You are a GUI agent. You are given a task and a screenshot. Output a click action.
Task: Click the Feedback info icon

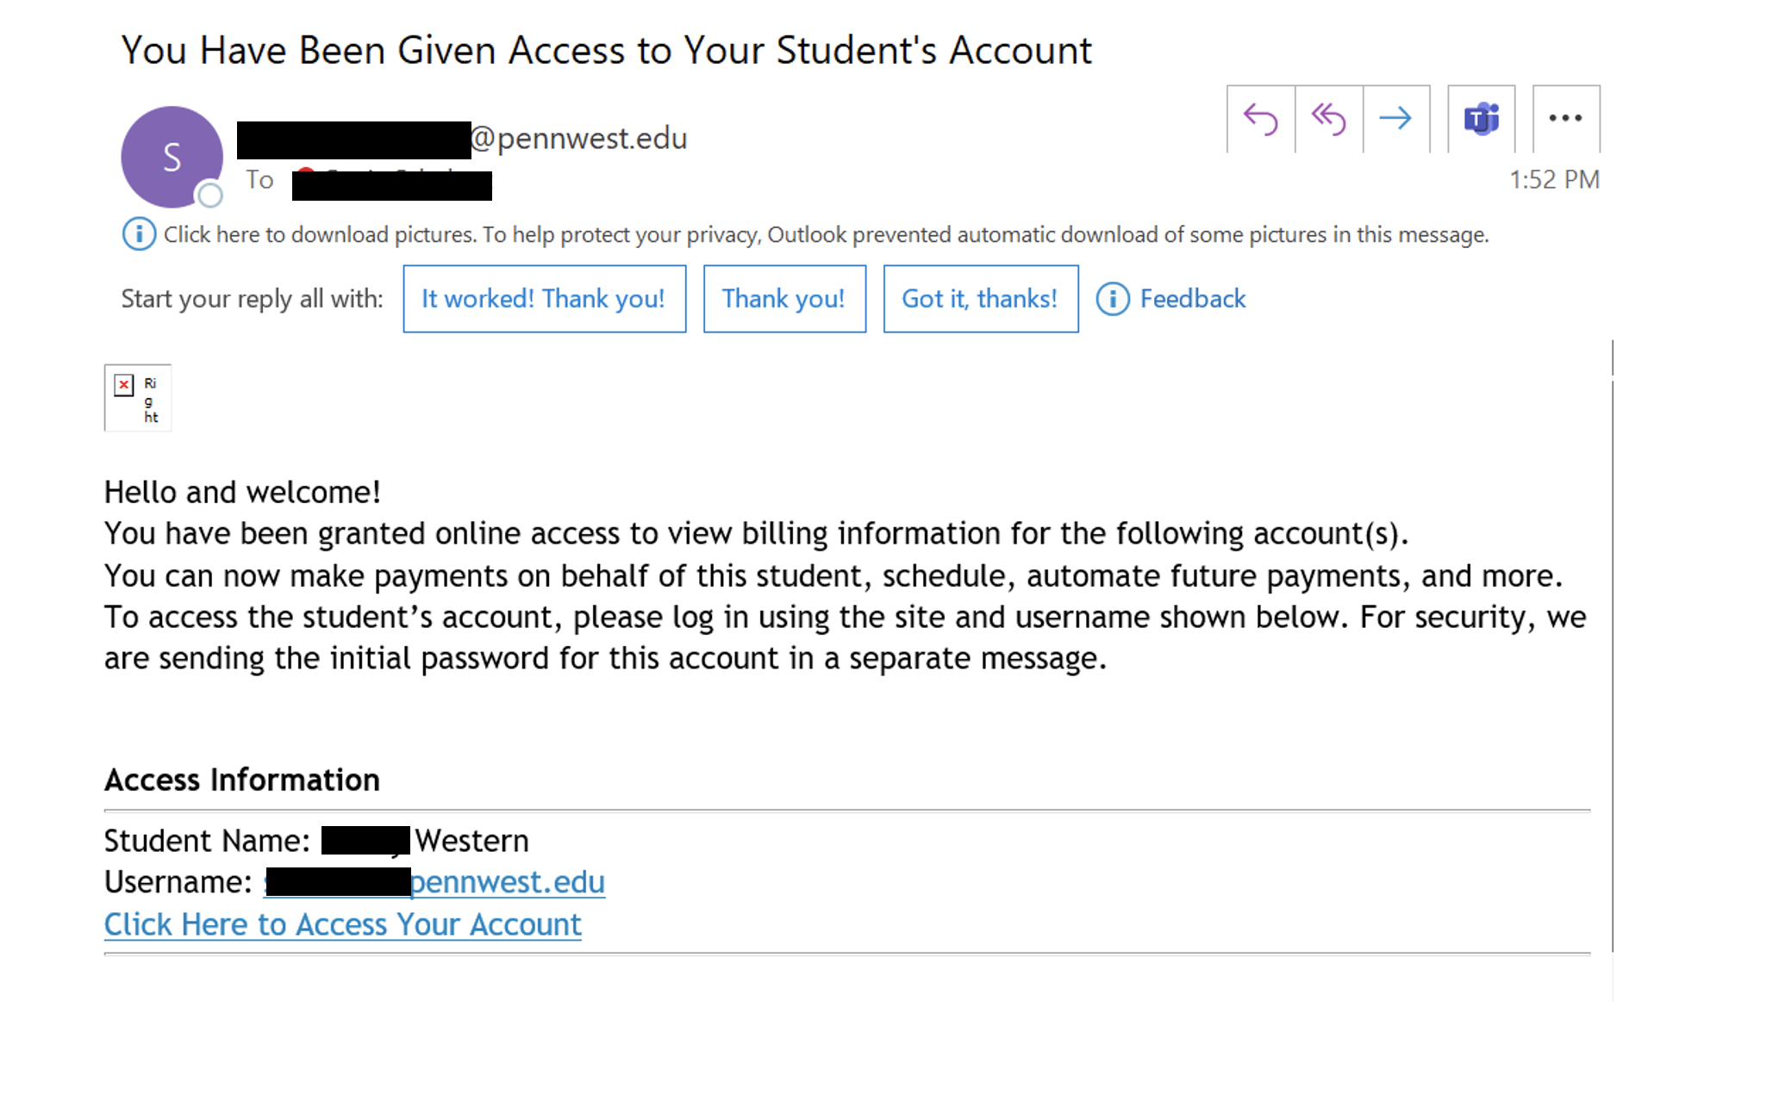(1113, 299)
